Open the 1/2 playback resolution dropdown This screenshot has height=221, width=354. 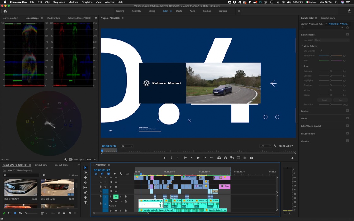266,146
